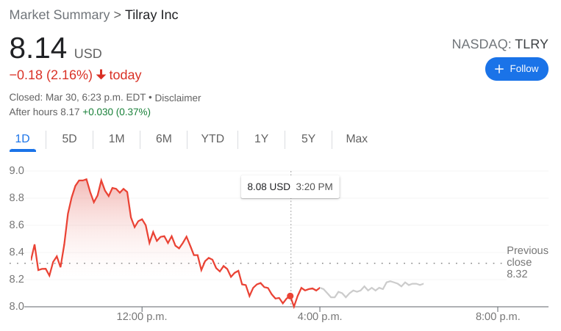Viewport: 561px width, 331px height.
Task: Select the YTD tab
Action: click(x=212, y=139)
